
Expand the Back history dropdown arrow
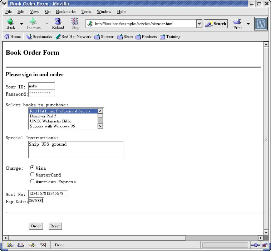(x=21, y=24)
